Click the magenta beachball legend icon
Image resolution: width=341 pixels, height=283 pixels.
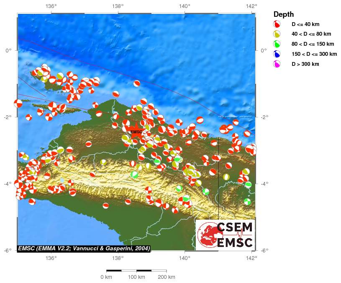tap(277, 64)
